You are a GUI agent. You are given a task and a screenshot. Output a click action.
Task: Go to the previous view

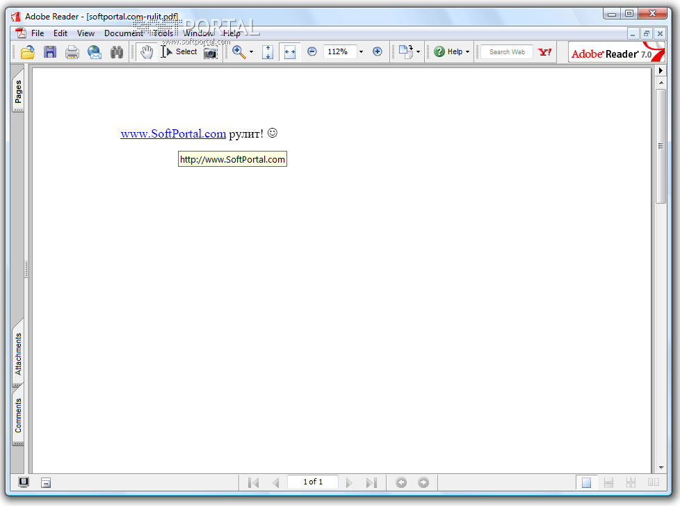point(401,482)
